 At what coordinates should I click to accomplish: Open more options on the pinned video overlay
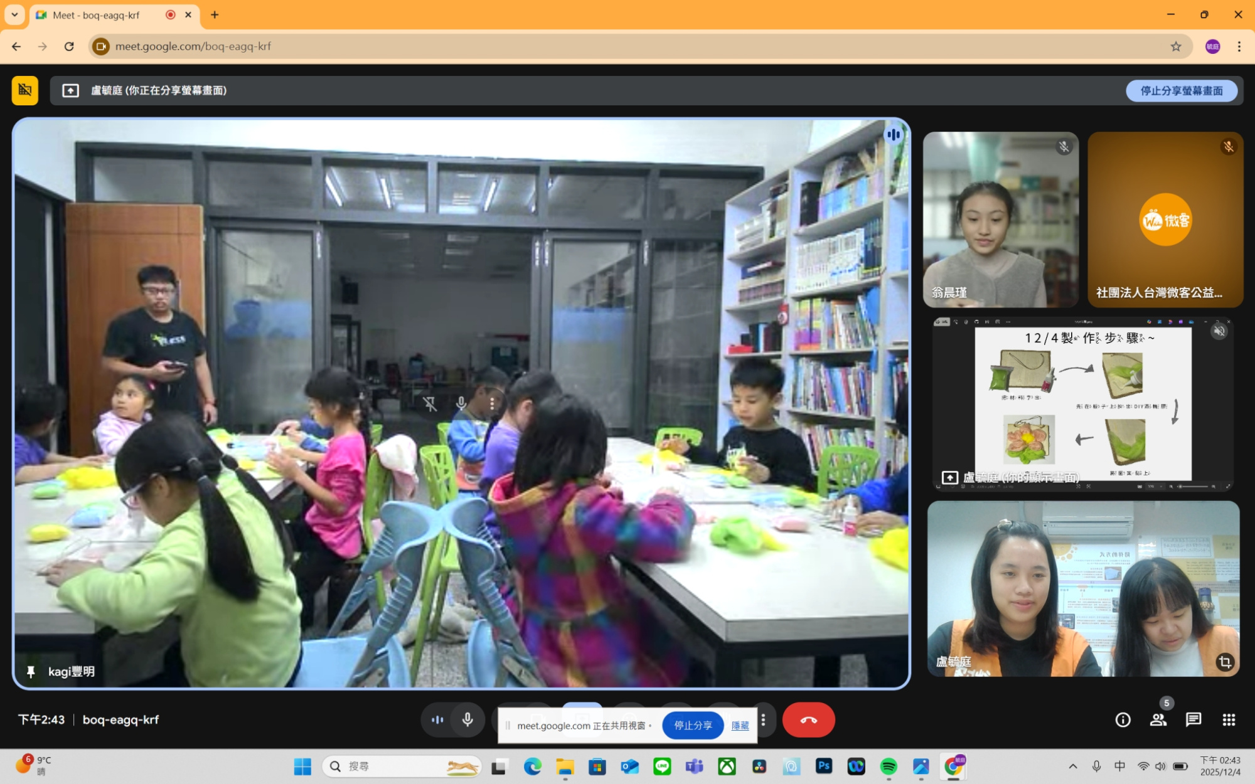coord(492,404)
